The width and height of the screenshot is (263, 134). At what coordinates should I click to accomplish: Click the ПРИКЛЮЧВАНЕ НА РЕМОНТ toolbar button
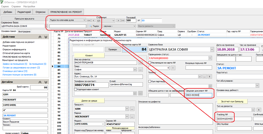point(66,12)
